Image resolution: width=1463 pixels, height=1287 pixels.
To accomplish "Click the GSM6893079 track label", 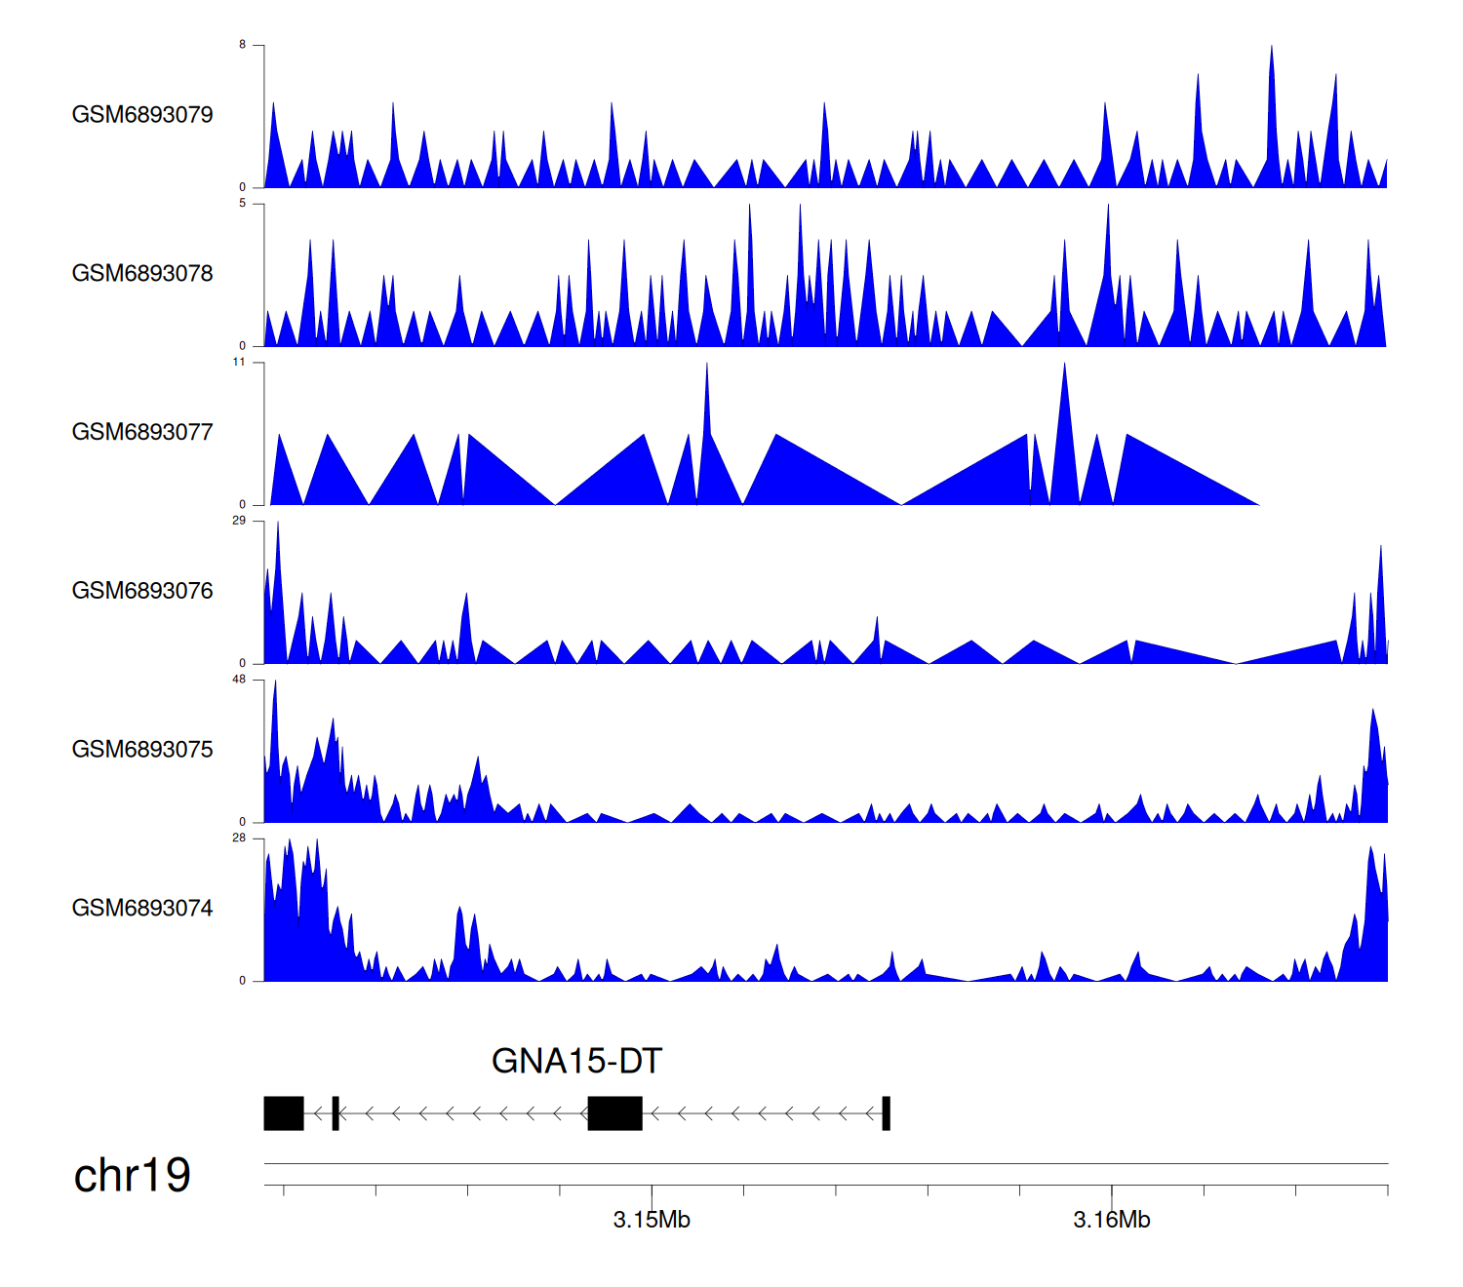I will coord(142,115).
